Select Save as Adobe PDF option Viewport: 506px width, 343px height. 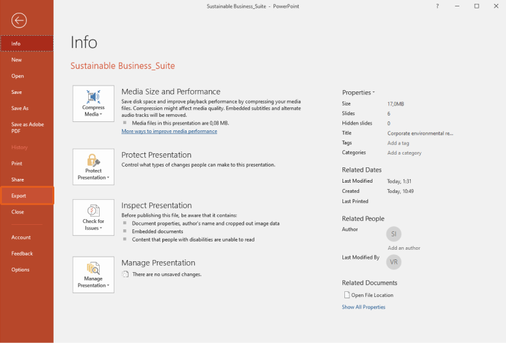click(27, 128)
